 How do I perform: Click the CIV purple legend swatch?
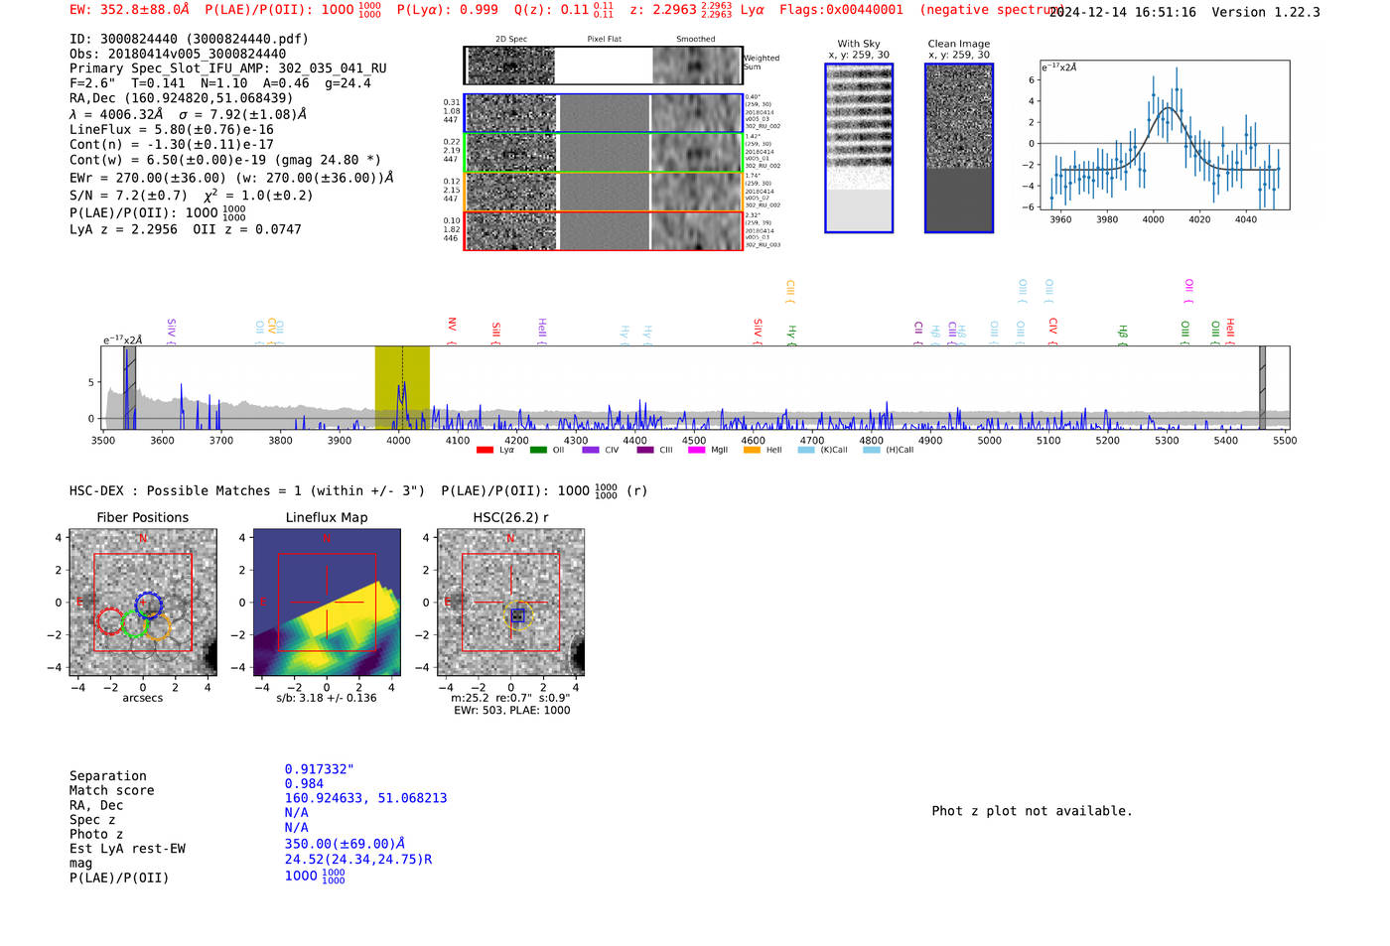pos(591,450)
